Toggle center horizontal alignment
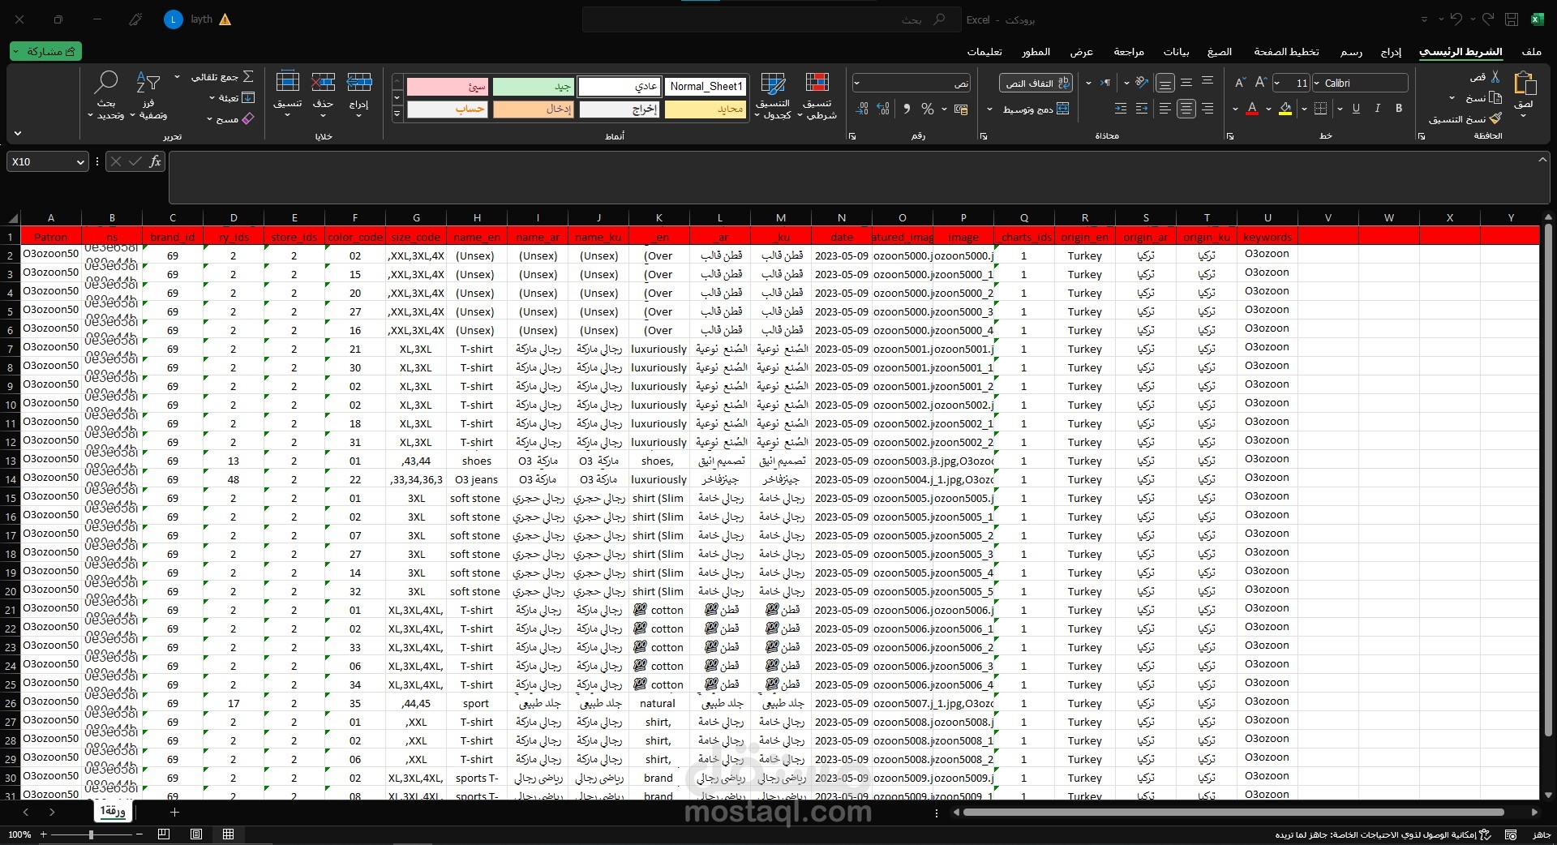The height and width of the screenshot is (845, 1557). pyautogui.click(x=1186, y=108)
